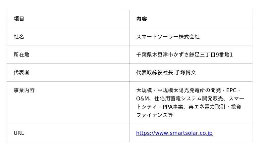Select the URL row label

point(19,133)
